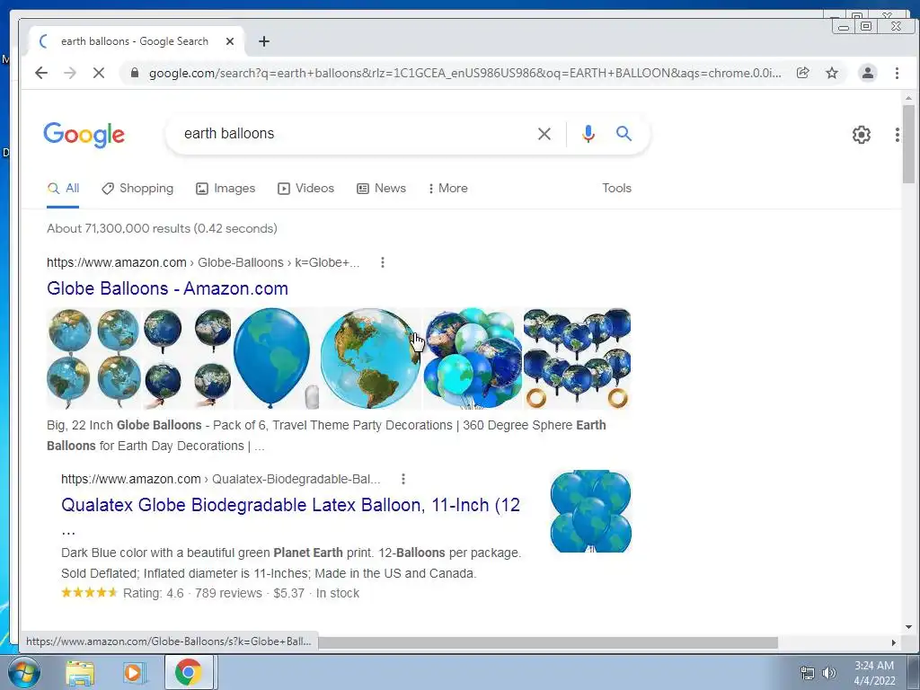Open a new tab with the plus button
Image resolution: width=920 pixels, height=690 pixels.
(x=264, y=41)
